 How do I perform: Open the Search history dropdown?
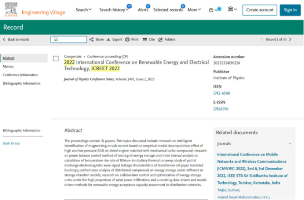coord(113,10)
